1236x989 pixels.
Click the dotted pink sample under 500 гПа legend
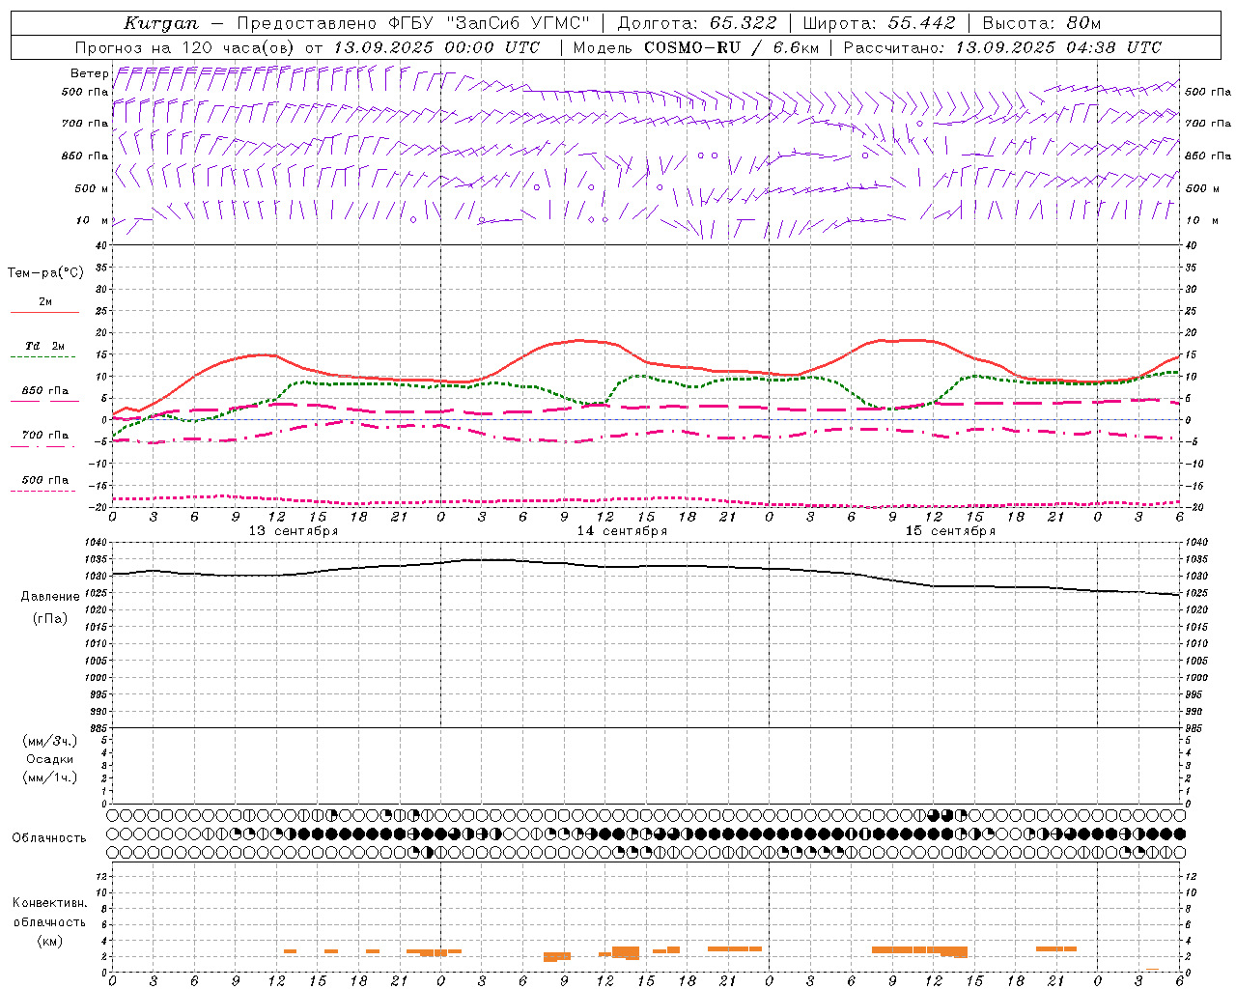tap(44, 491)
